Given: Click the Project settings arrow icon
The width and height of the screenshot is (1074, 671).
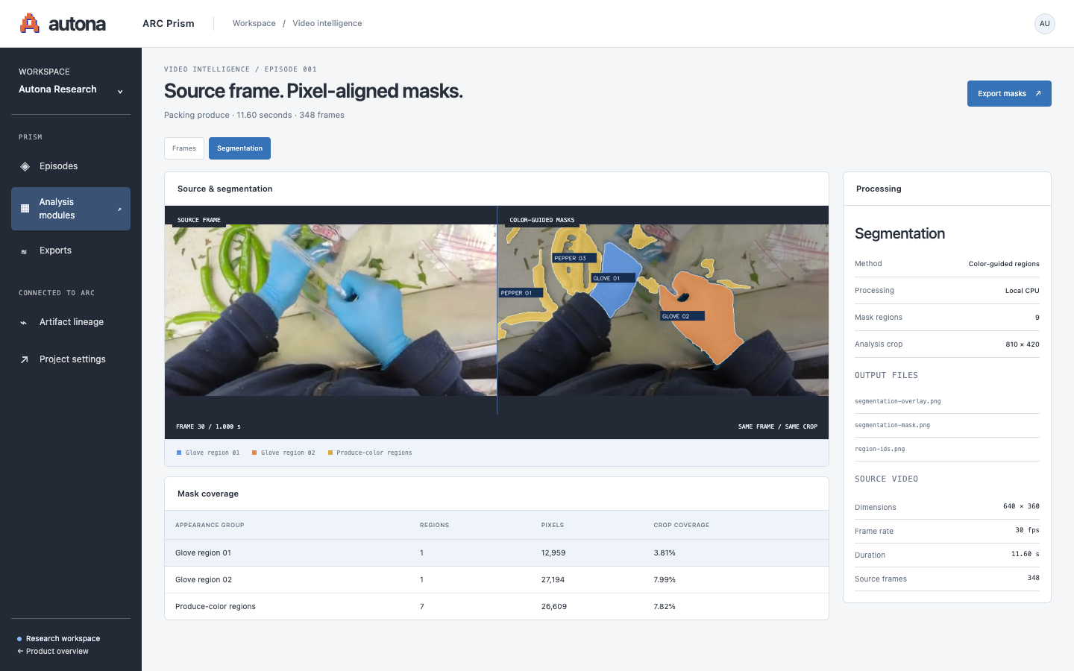Looking at the screenshot, I should tap(24, 359).
